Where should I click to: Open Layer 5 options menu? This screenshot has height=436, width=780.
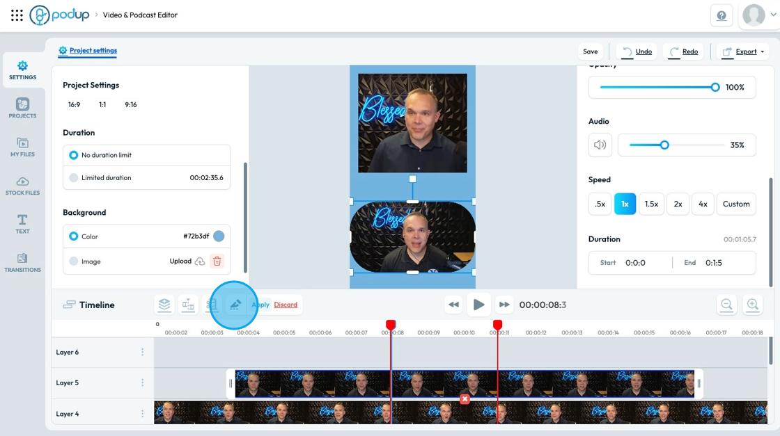pos(142,383)
